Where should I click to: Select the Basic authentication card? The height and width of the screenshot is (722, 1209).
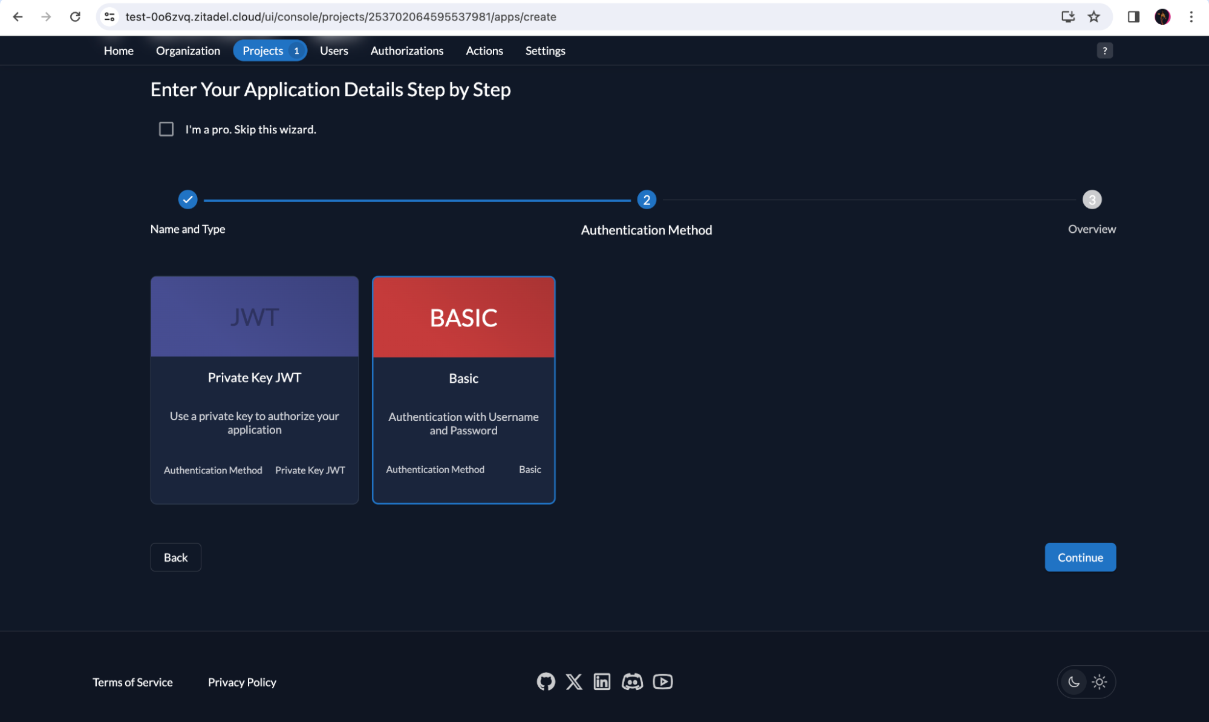(x=463, y=390)
